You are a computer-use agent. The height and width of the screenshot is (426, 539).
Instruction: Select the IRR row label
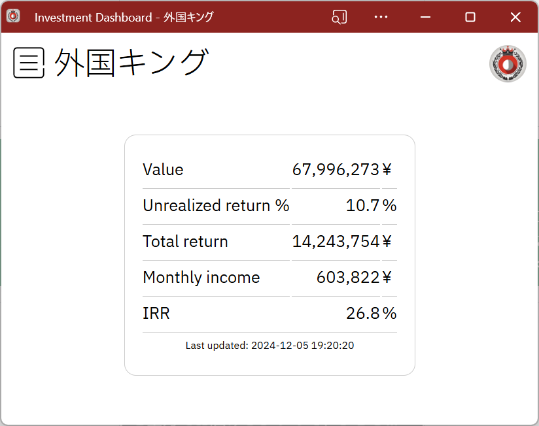tap(156, 314)
